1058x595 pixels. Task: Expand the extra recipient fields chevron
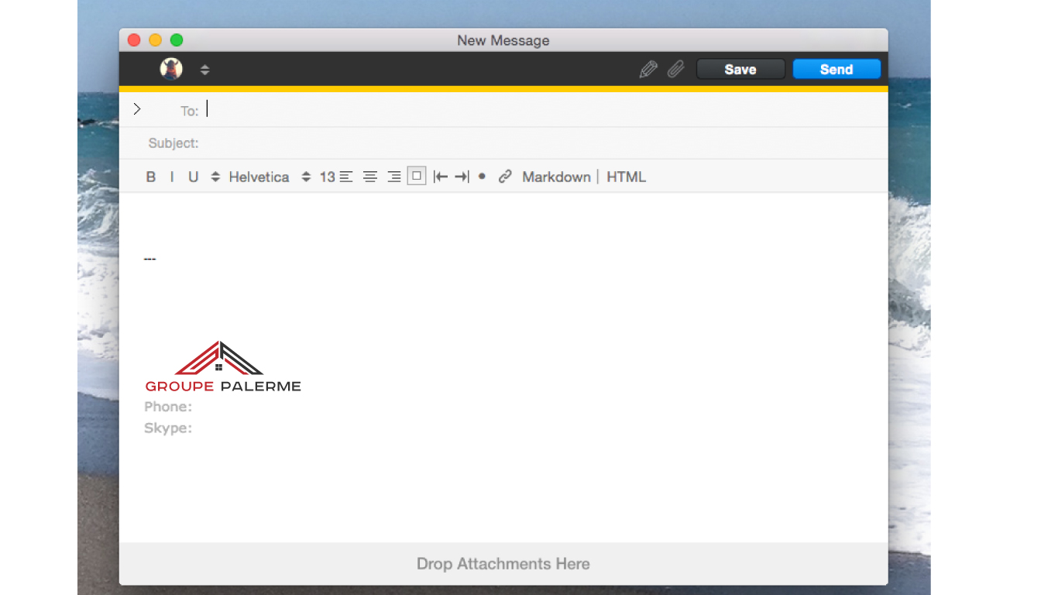click(137, 109)
